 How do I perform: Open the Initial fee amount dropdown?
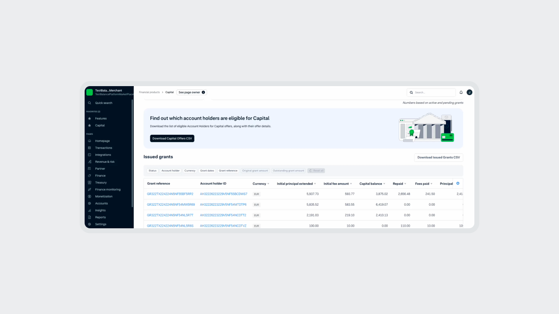click(x=352, y=183)
